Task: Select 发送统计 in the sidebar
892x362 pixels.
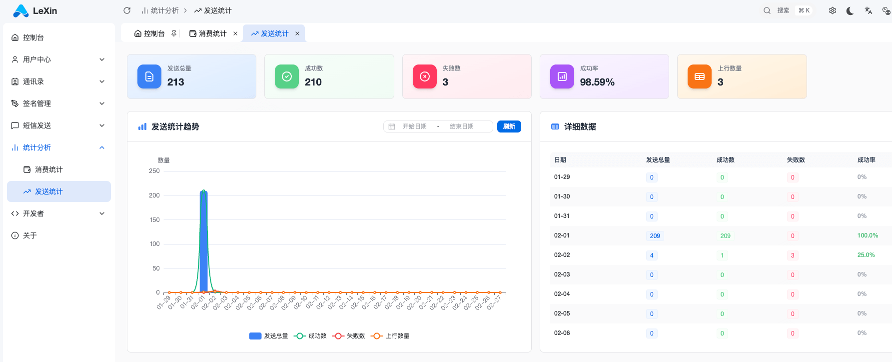Action: pyautogui.click(x=59, y=191)
